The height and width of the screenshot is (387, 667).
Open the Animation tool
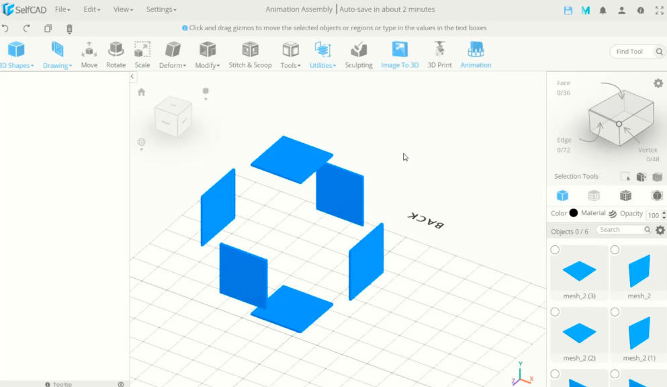pyautogui.click(x=476, y=54)
